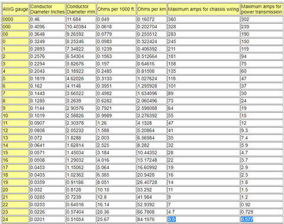Select the 00 gauge cell

pos(15,34)
